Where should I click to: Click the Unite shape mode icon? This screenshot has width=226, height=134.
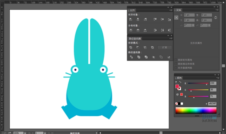pyautogui.click(x=131, y=47)
